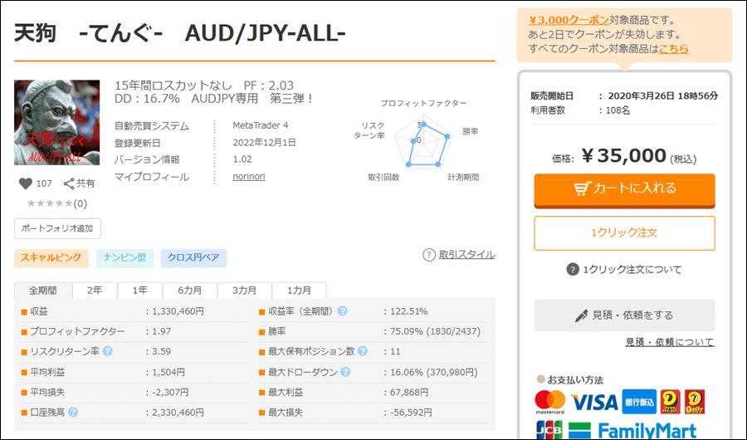Click the cart icon in カートに入れる button

tap(582, 188)
